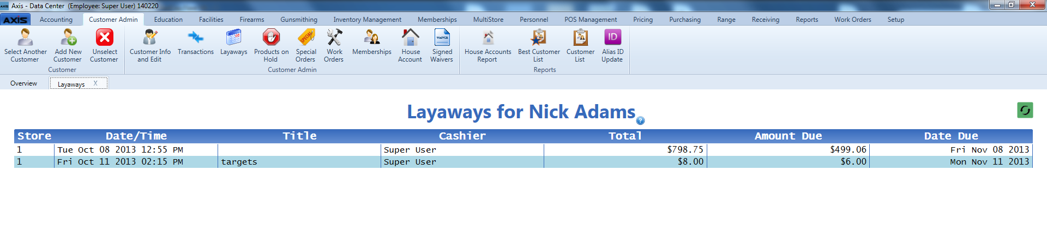Open Customer Info and Edit
The image size is (1047, 230).
point(150,46)
